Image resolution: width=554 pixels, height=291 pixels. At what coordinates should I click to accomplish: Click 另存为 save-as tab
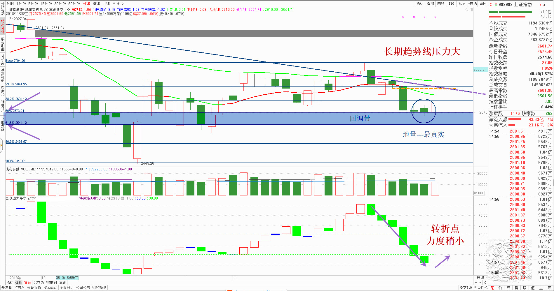(x=39, y=283)
